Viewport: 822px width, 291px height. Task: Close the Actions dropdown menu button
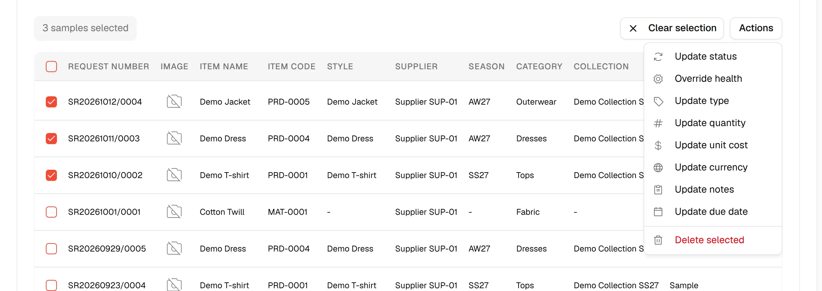[756, 28]
